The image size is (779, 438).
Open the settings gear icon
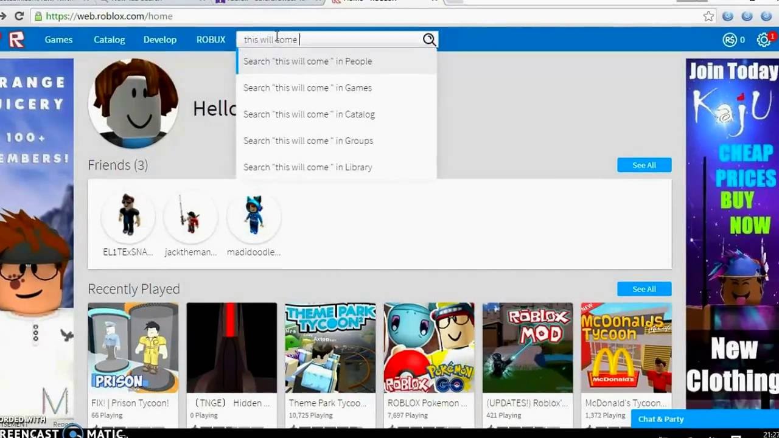tap(763, 40)
